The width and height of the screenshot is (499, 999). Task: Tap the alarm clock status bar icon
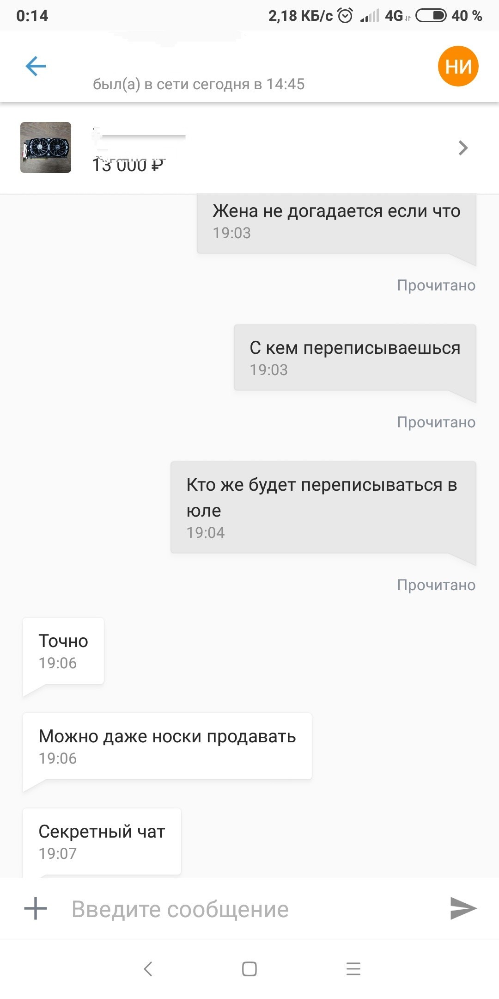[345, 16]
